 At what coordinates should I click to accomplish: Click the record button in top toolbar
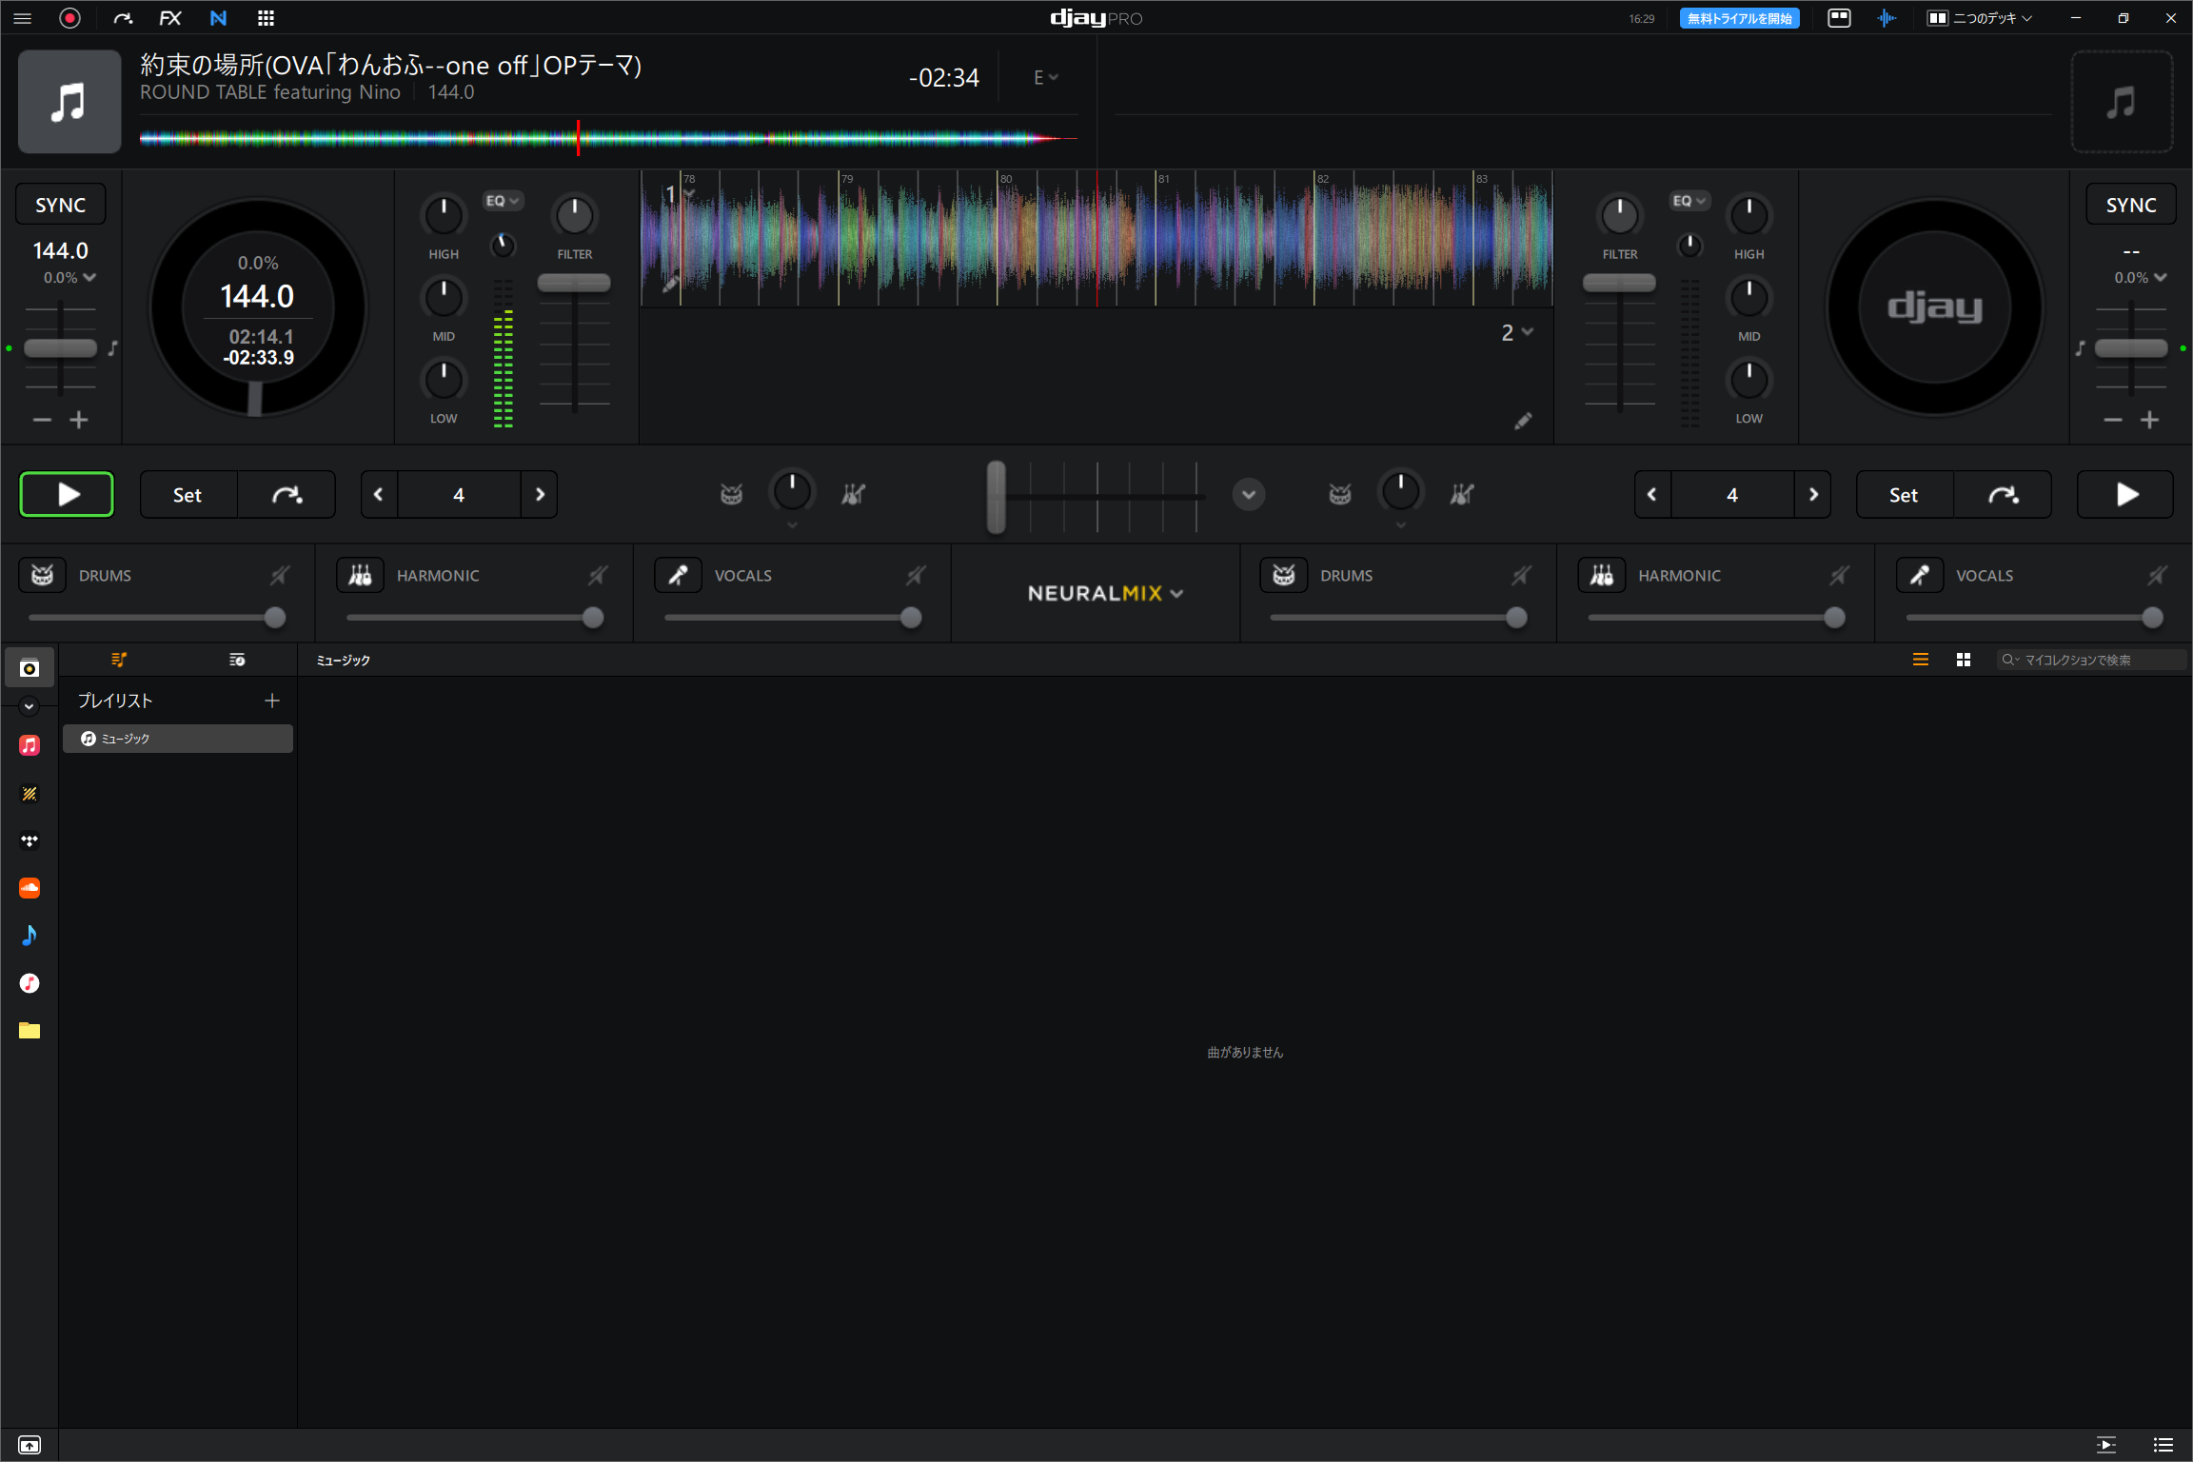click(69, 18)
